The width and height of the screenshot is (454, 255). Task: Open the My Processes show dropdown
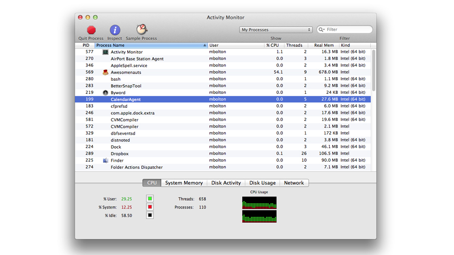(275, 30)
